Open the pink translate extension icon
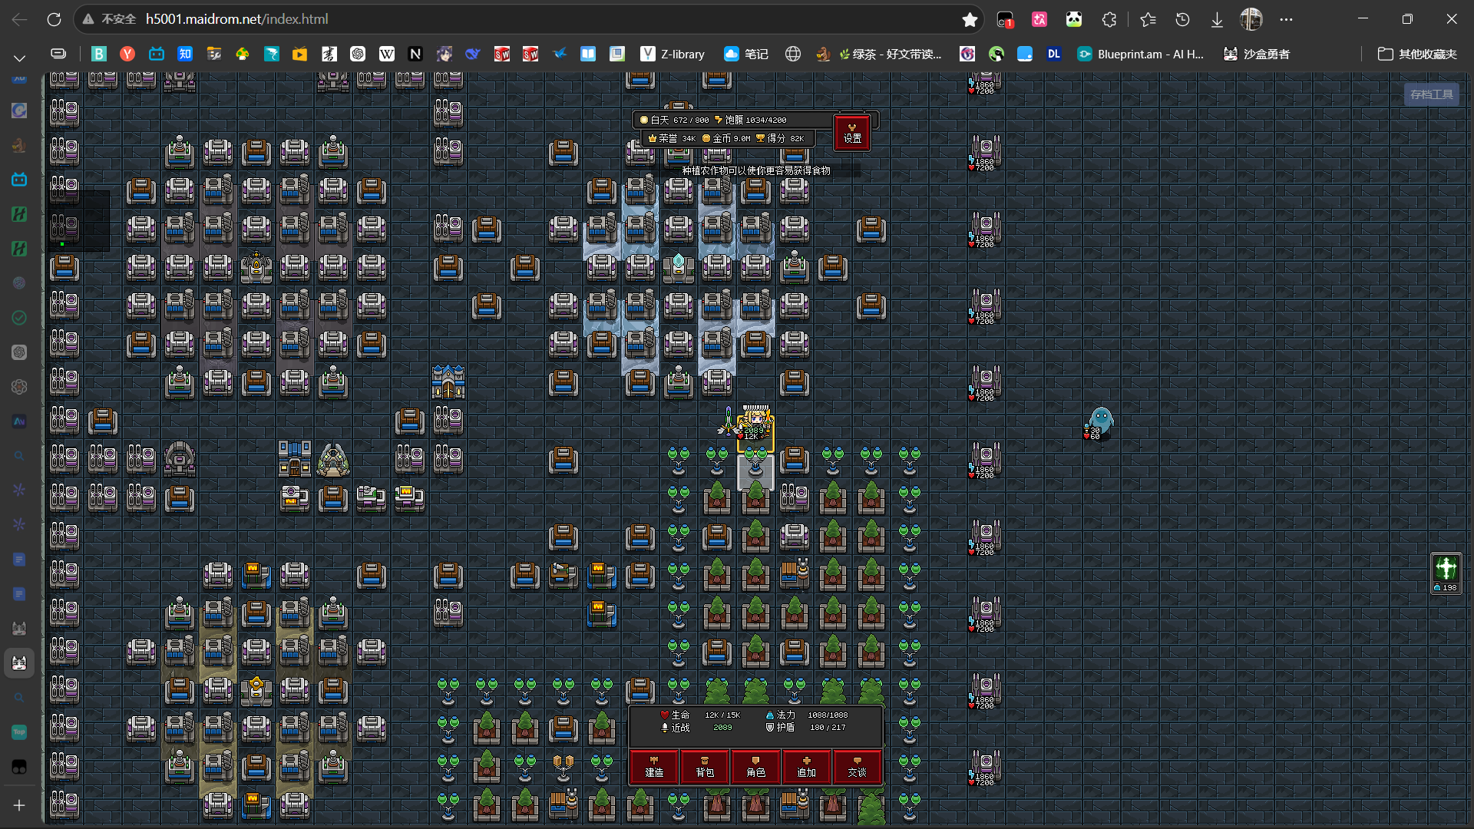Screen dimensions: 1474x829 [1039, 19]
